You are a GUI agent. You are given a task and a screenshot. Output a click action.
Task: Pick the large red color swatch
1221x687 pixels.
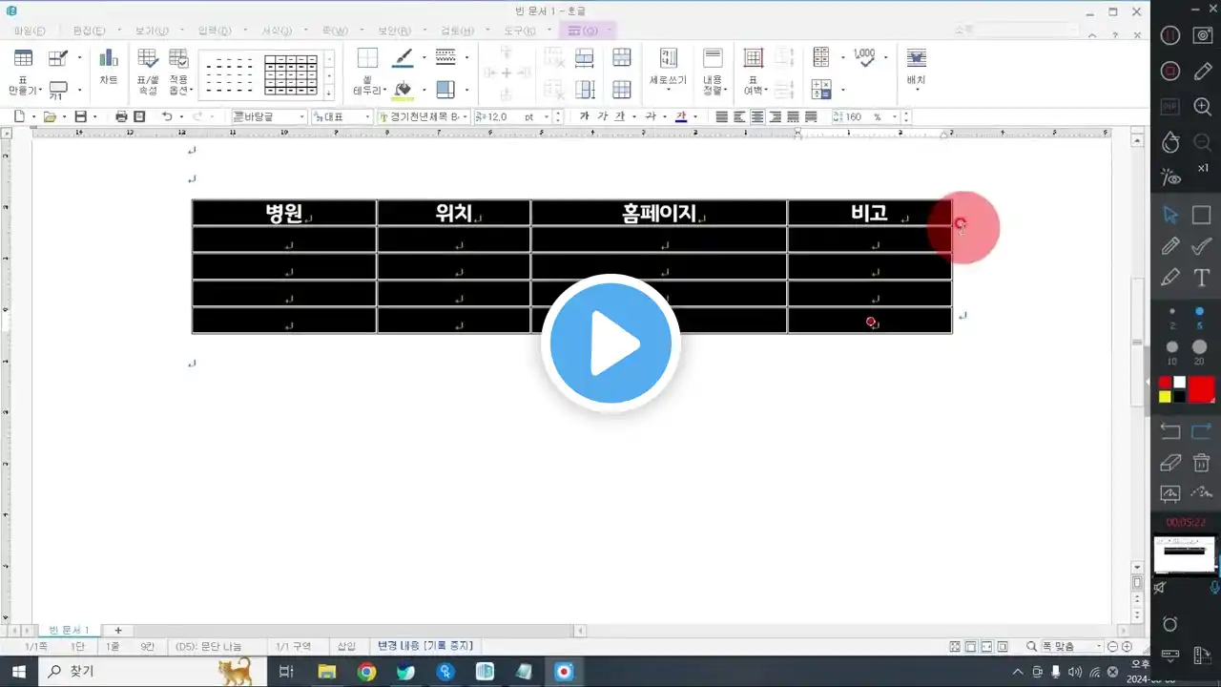tap(1201, 389)
